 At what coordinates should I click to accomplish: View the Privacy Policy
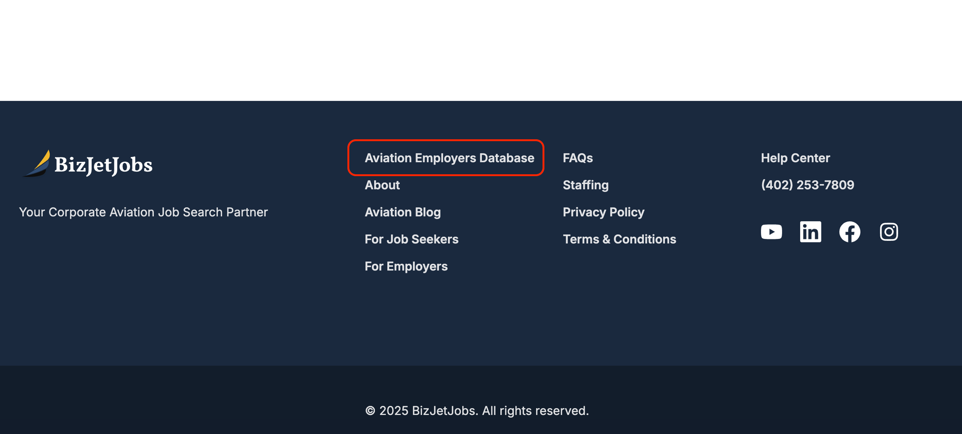(x=604, y=212)
